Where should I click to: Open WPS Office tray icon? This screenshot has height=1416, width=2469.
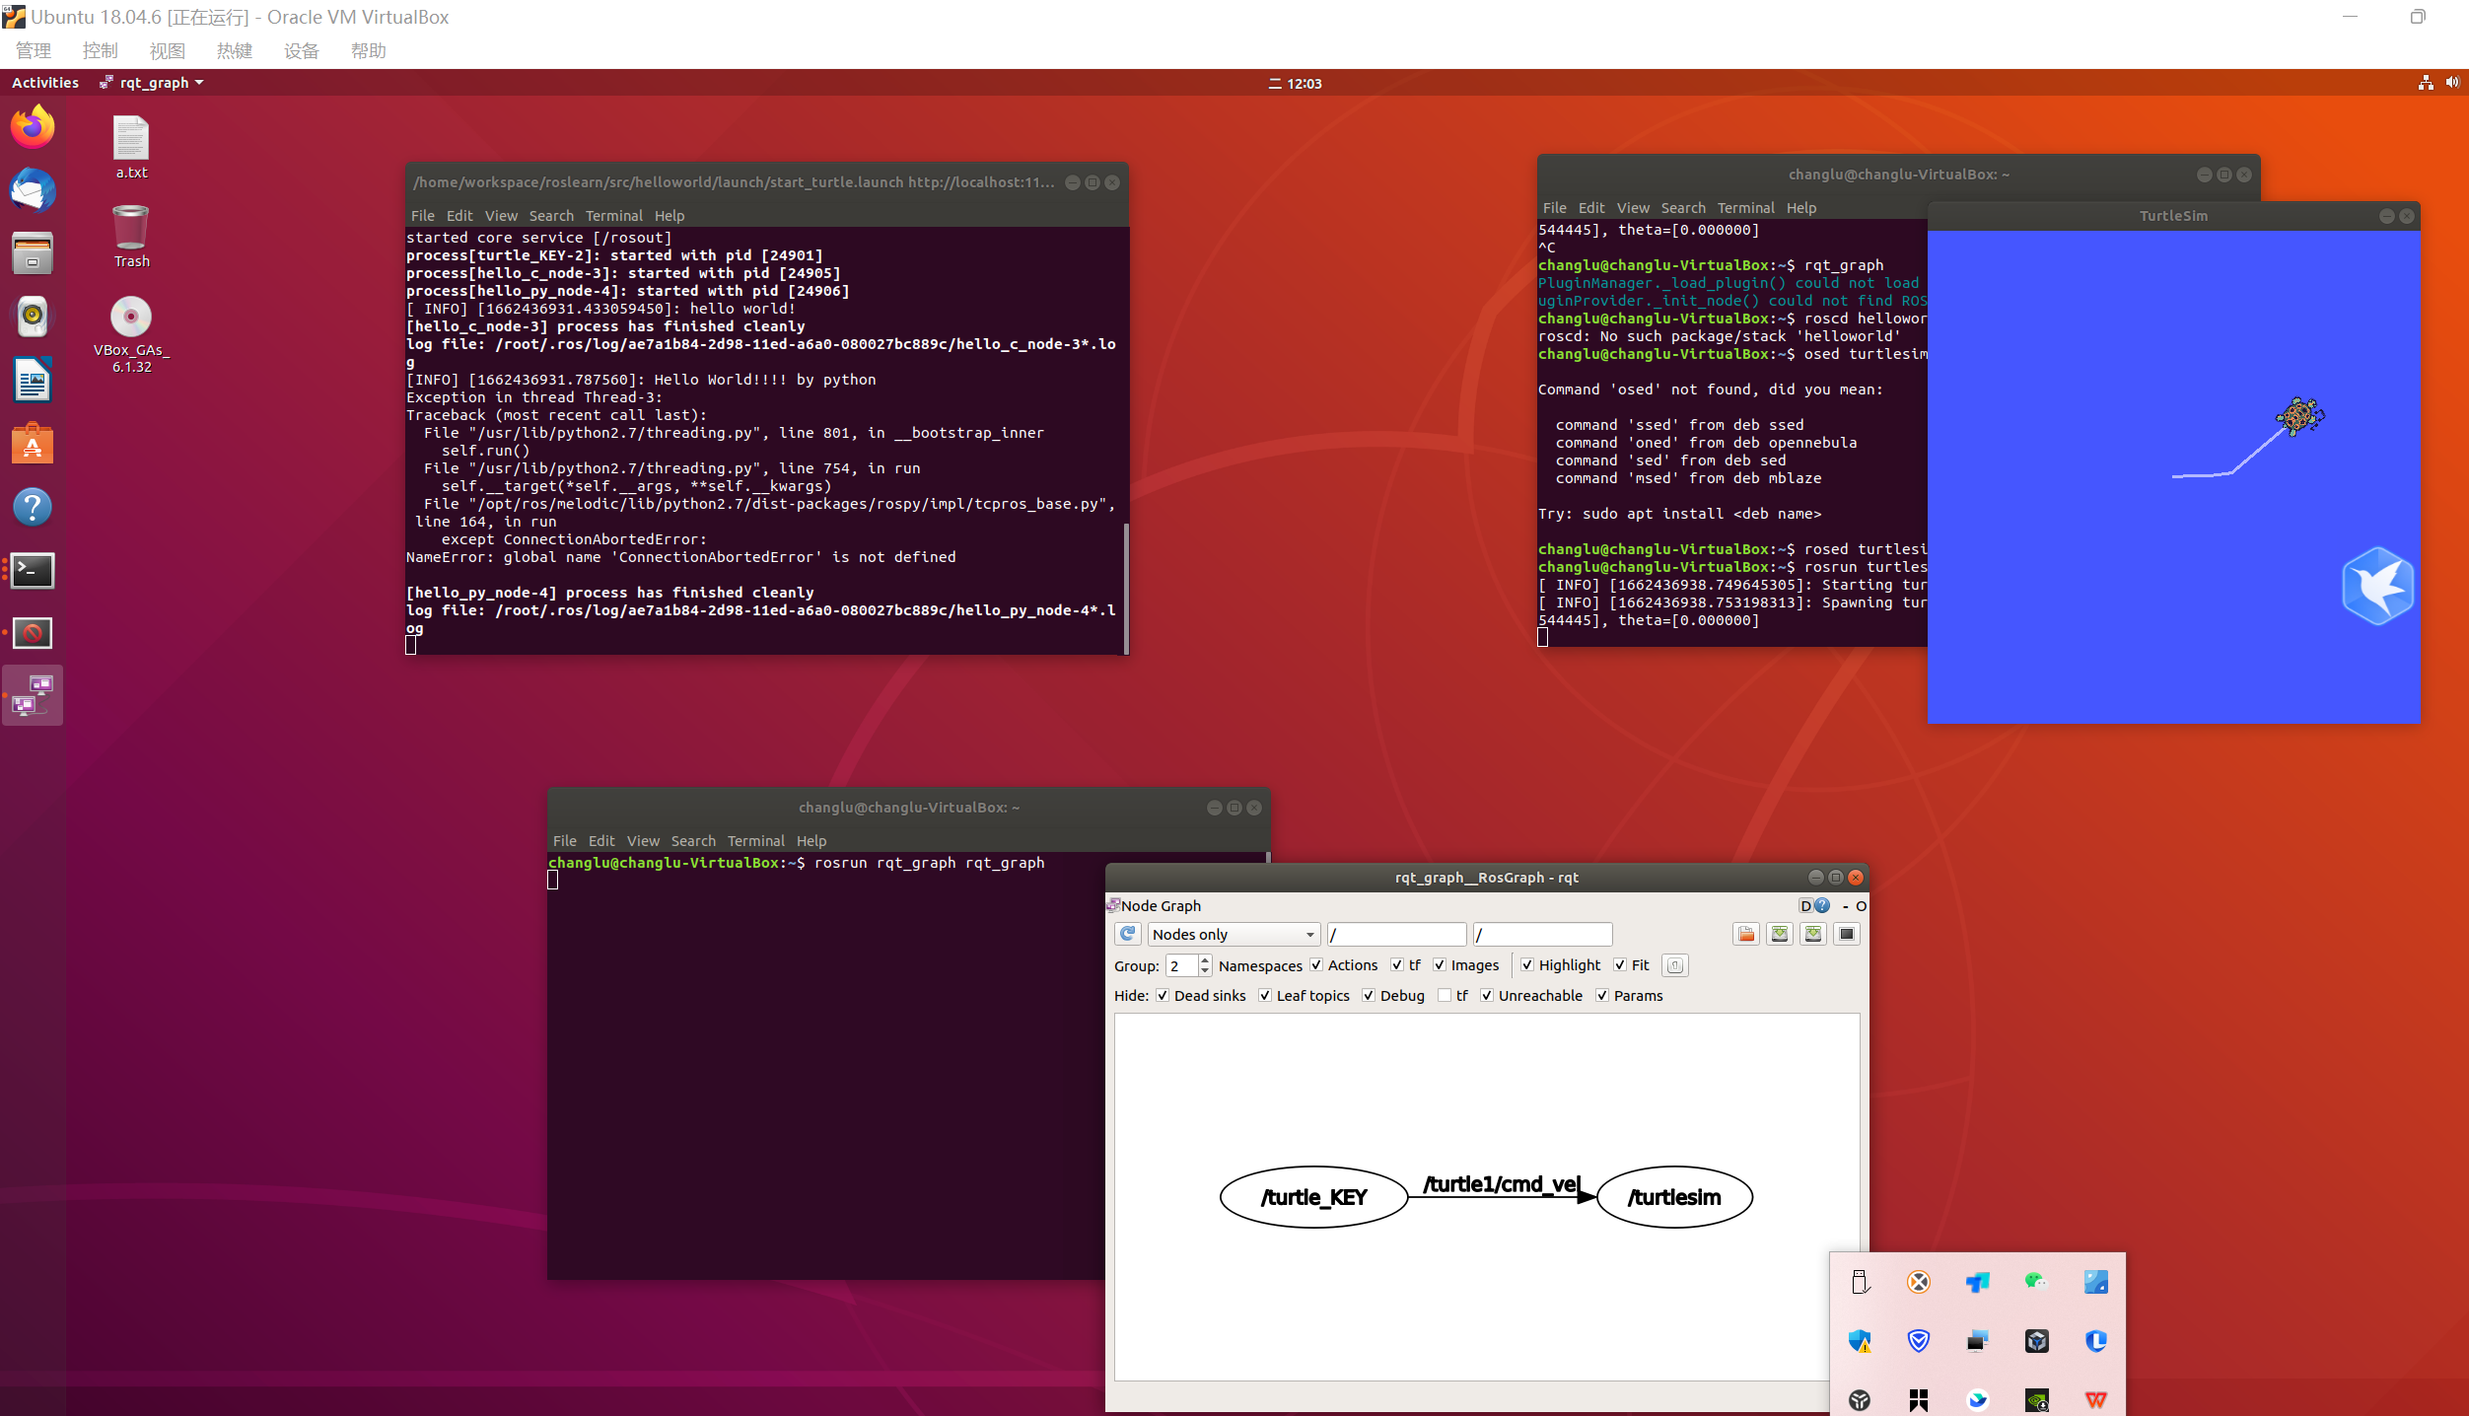(x=2095, y=1400)
